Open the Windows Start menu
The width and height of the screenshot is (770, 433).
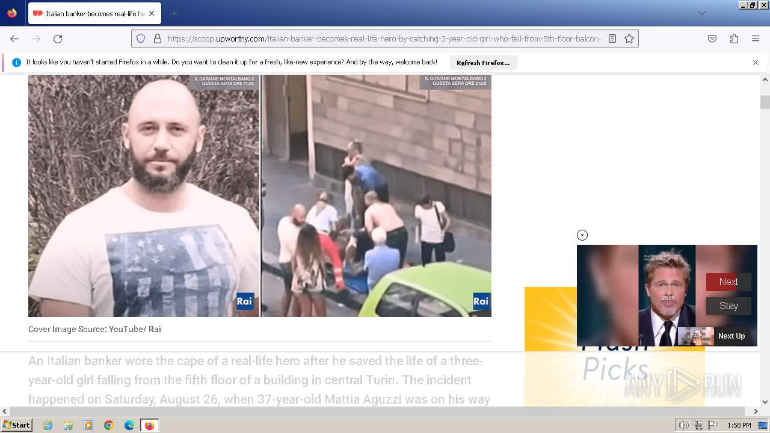17,425
